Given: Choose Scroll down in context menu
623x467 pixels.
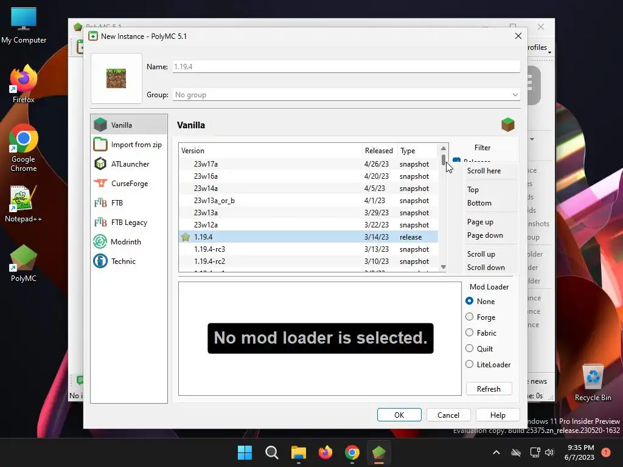Looking at the screenshot, I should pos(486,268).
